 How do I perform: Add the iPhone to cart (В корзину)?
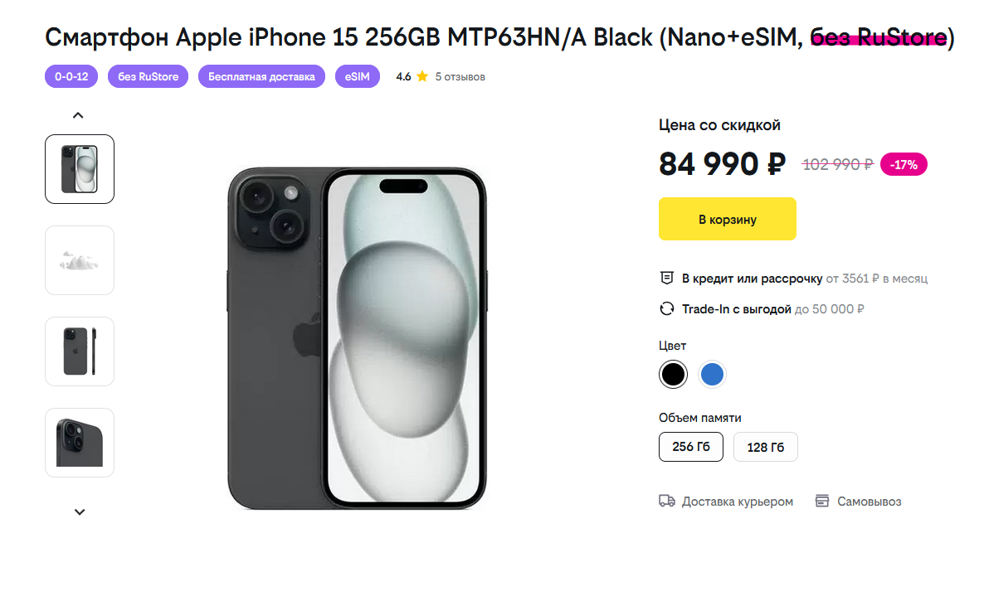(727, 220)
